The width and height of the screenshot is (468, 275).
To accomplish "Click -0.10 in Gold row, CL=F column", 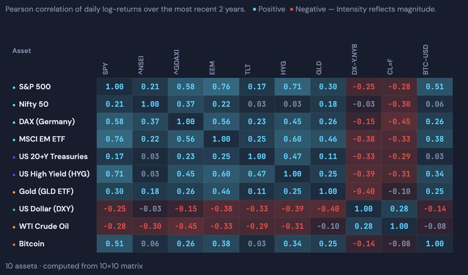I will tap(399, 192).
